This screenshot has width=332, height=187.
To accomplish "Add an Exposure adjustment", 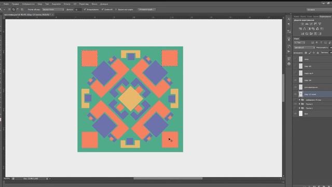I will [315, 24].
